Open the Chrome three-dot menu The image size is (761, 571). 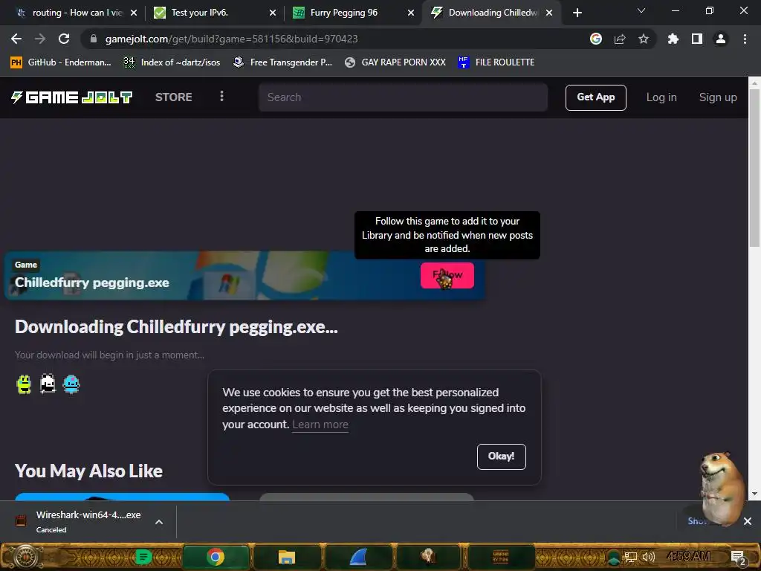coord(745,39)
